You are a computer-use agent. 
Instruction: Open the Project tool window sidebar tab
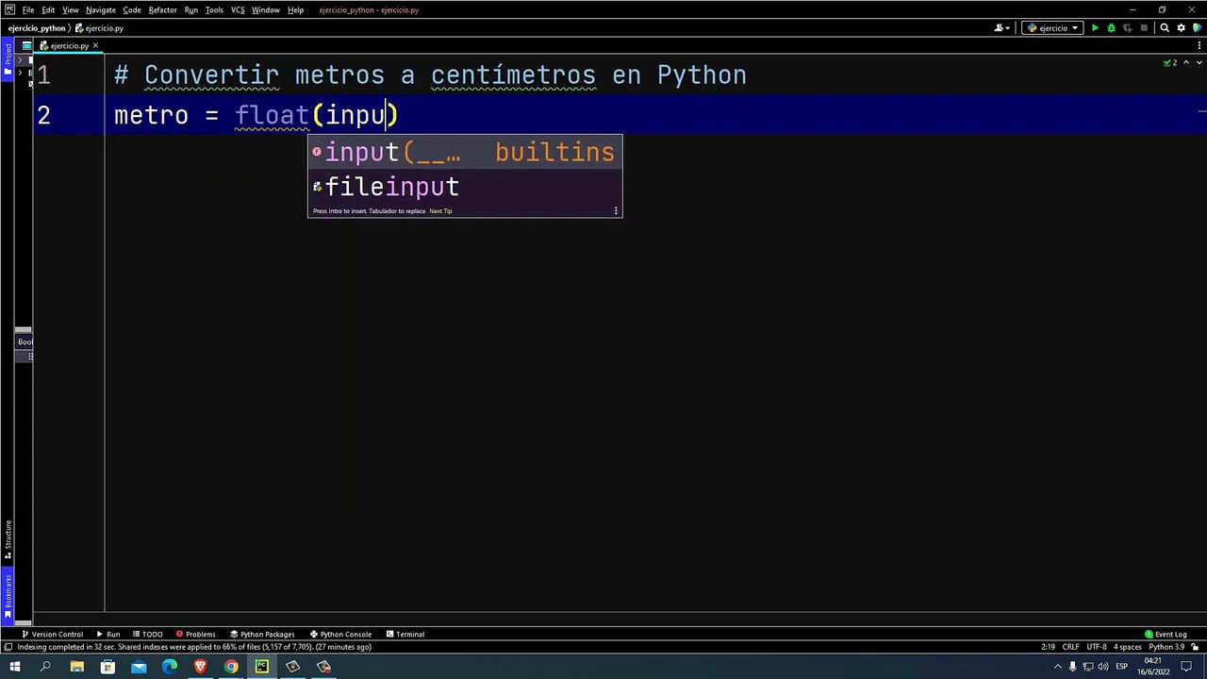(8, 59)
